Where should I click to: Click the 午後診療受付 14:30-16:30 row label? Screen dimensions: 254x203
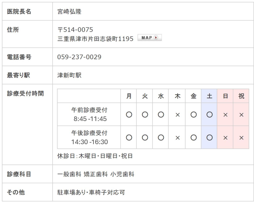tap(89, 137)
